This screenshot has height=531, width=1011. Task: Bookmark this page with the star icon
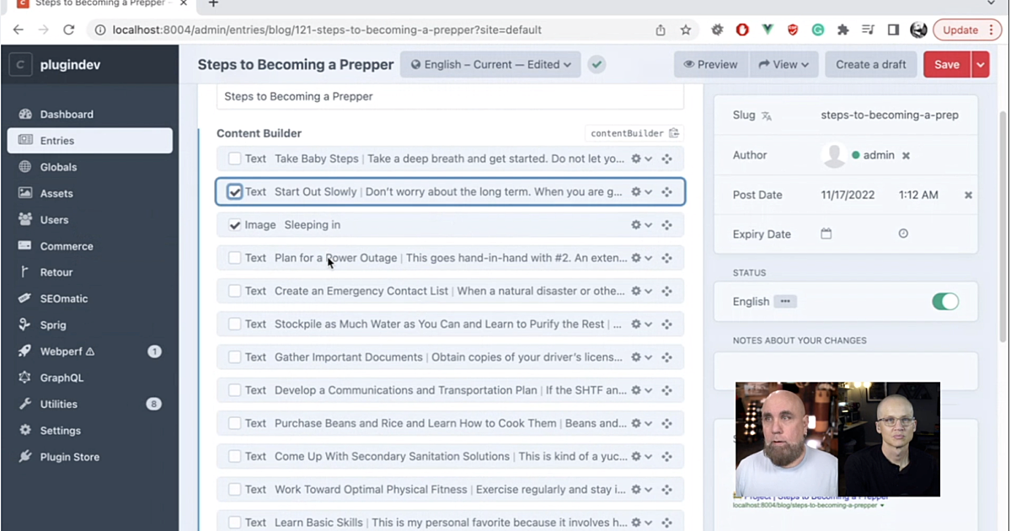[x=686, y=29]
